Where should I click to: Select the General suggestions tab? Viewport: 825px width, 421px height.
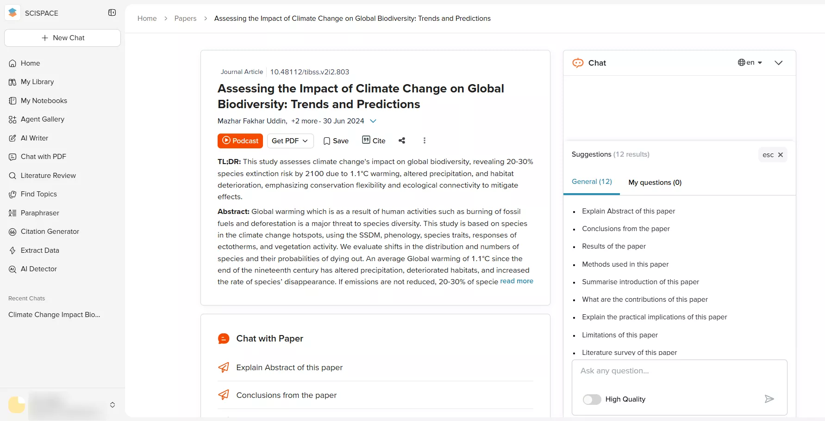point(592,182)
